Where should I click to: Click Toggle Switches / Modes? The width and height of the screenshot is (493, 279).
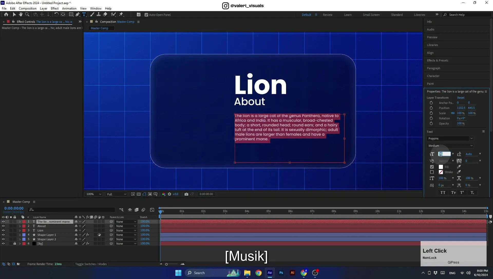[x=91, y=264]
